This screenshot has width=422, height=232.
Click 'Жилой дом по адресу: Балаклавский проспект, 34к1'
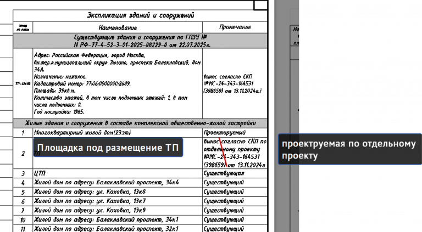(106, 219)
